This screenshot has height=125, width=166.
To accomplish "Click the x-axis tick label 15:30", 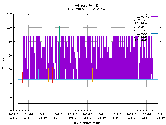I will click(72, 118).
